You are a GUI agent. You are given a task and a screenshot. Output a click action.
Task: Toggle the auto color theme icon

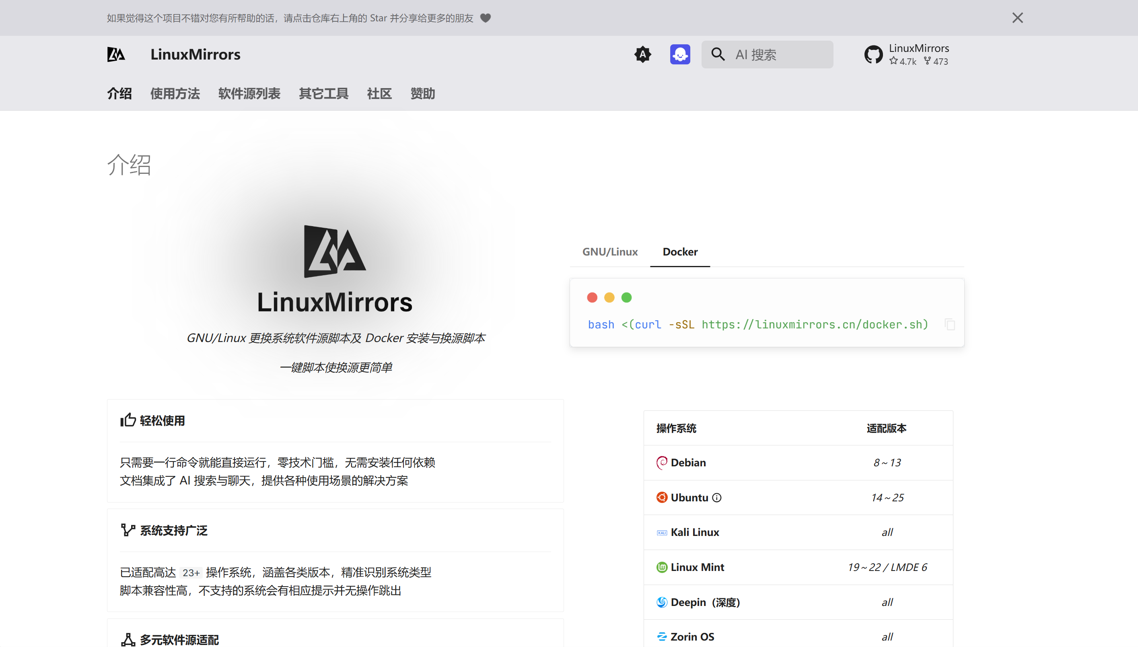coord(642,54)
